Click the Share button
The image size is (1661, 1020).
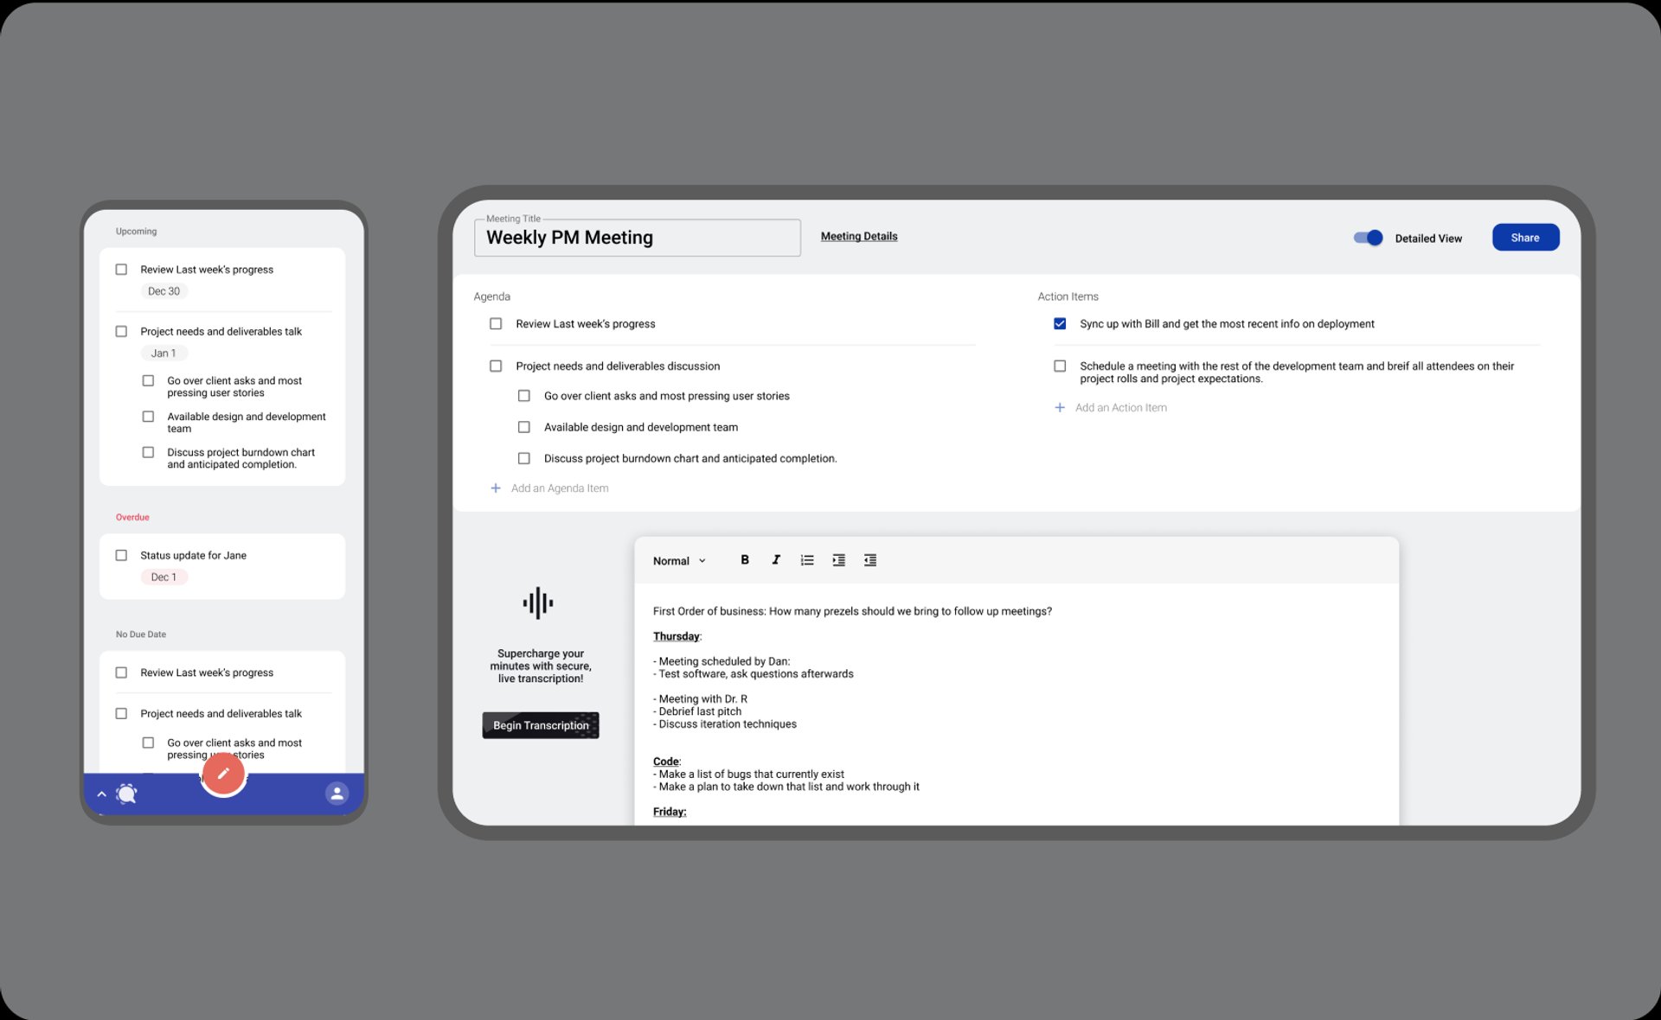(1524, 238)
